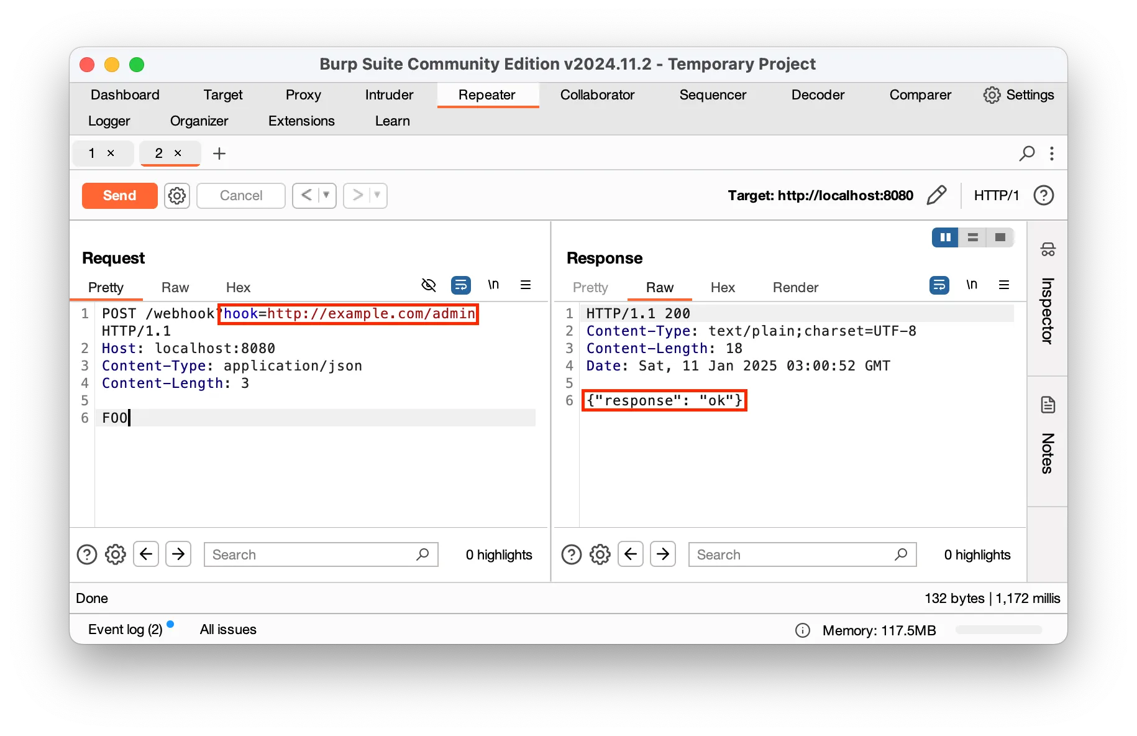
Task: Open the Repeater tab options kebab menu
Action: point(1052,153)
